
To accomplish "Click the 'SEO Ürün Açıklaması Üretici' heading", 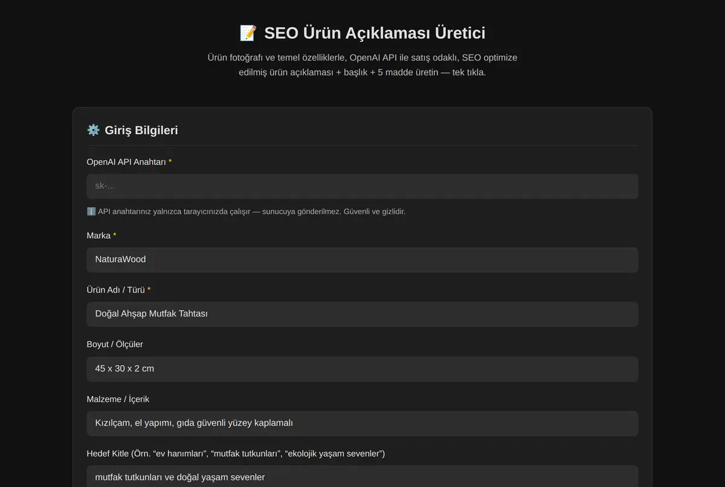I will [x=375, y=33].
